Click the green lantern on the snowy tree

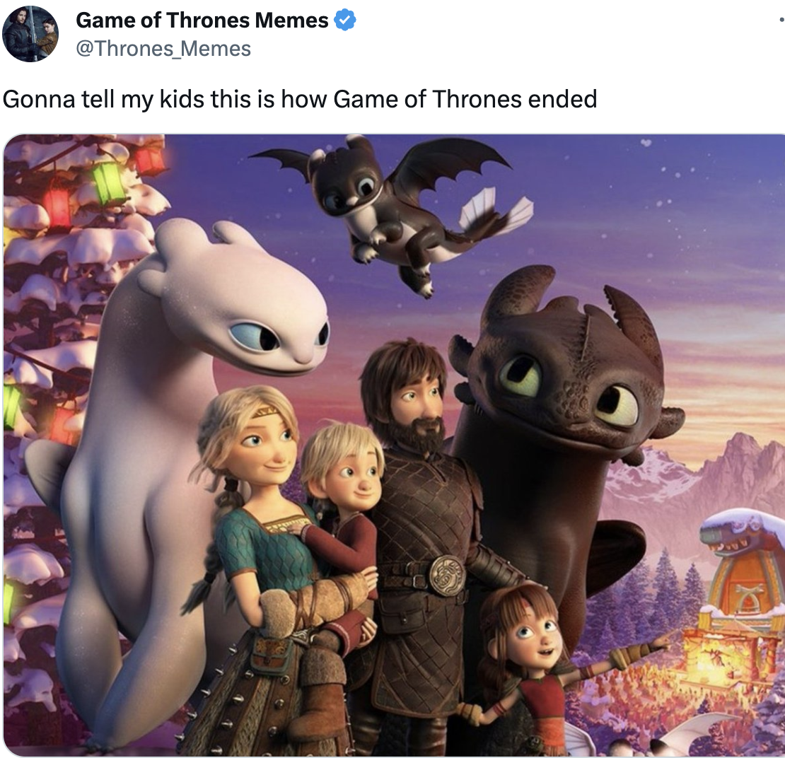[x=107, y=182]
